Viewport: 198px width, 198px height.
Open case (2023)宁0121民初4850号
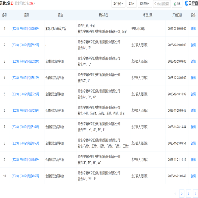click(x=25, y=176)
